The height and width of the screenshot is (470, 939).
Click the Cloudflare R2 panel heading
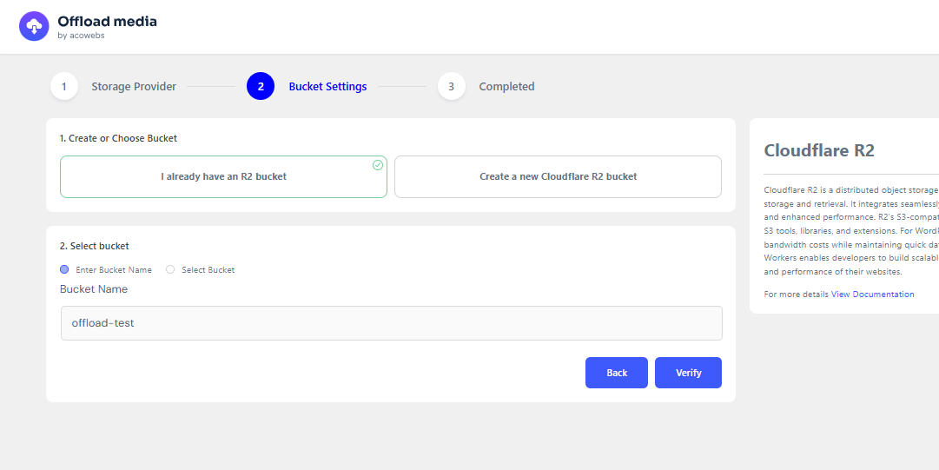point(819,150)
